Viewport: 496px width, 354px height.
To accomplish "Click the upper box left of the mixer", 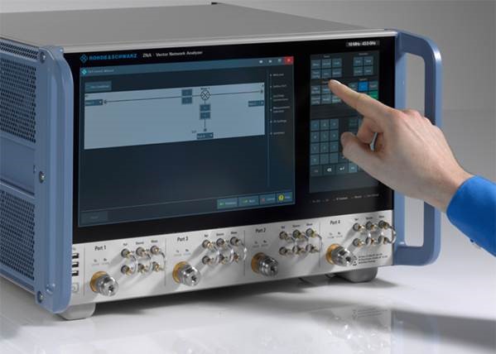I will coord(186,93).
